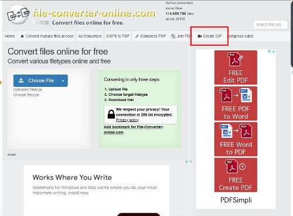Click the Works Where You Write headline

(72, 177)
